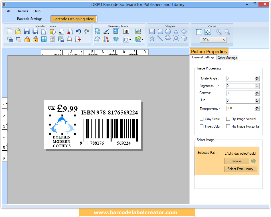Draw a rounded rectangle shape
Image resolution: width=271 pixels, height=217 pixels.
coord(160,32)
